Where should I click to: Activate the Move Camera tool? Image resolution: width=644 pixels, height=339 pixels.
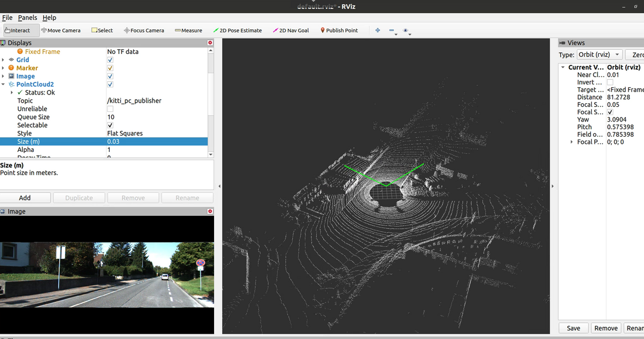(x=61, y=30)
